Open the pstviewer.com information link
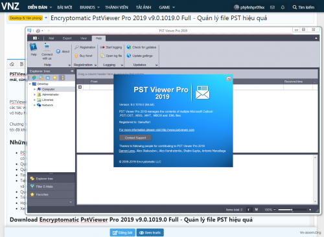This screenshot has width=324, height=237. pos(157,130)
